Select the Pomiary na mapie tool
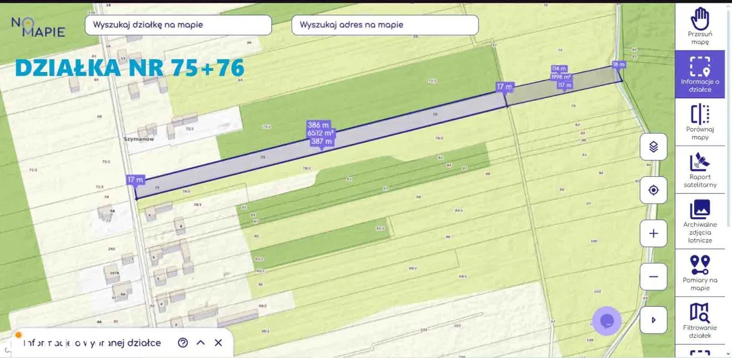Viewport: 732px width, 358px height. pos(700,273)
